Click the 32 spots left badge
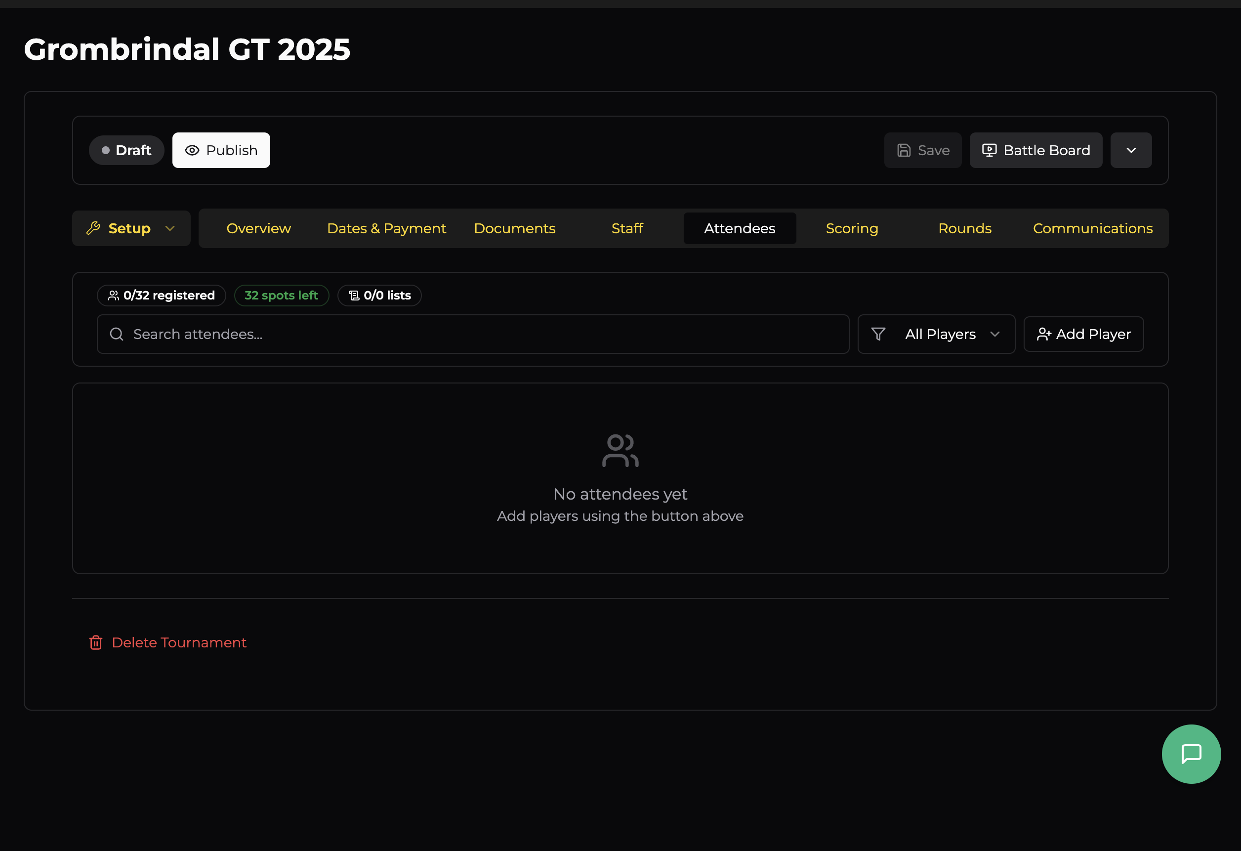1241x851 pixels. 282,296
